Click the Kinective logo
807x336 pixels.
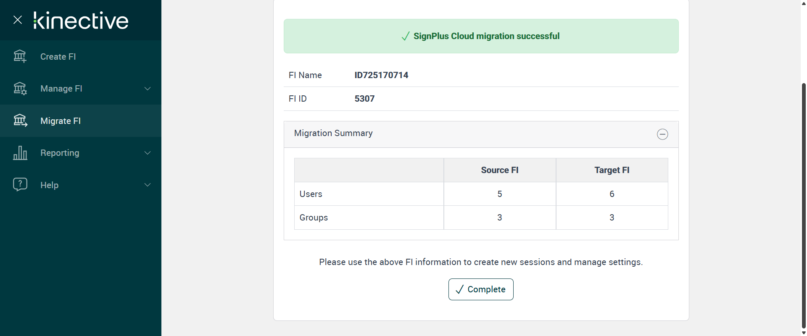point(81,21)
